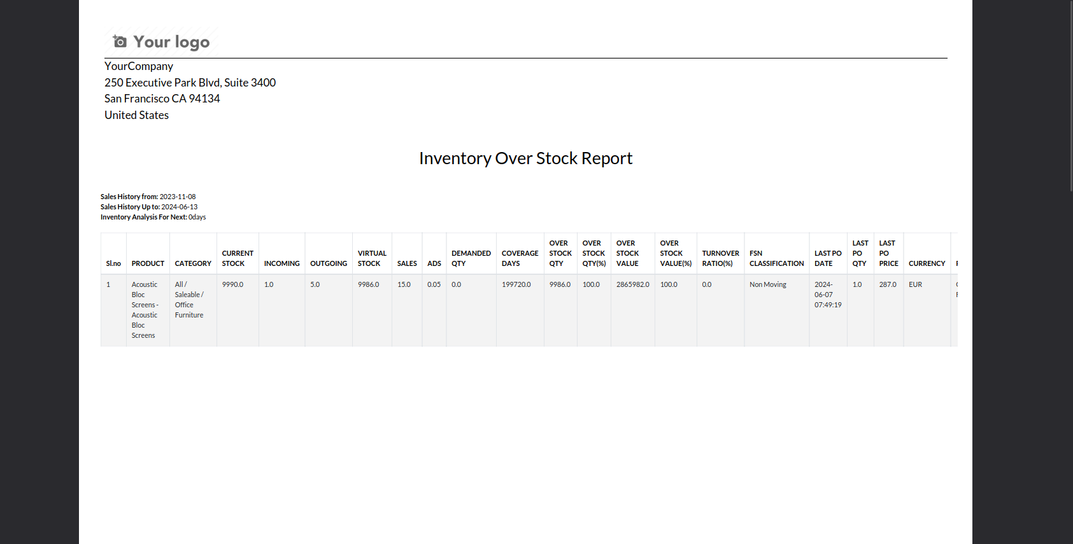Screen dimensions: 1073x544
Task: Click the OVER STOCK QTY(%) column header
Action: click(x=593, y=253)
